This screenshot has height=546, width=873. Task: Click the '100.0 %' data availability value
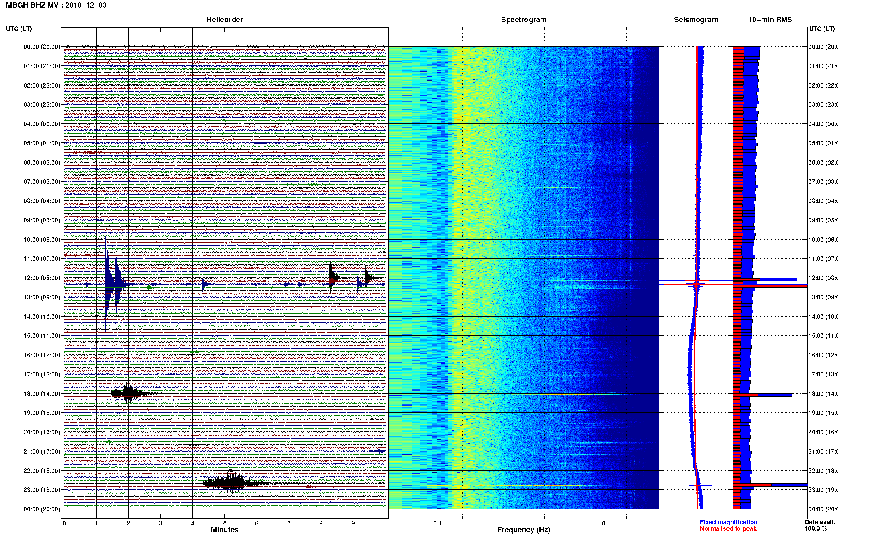point(816,529)
